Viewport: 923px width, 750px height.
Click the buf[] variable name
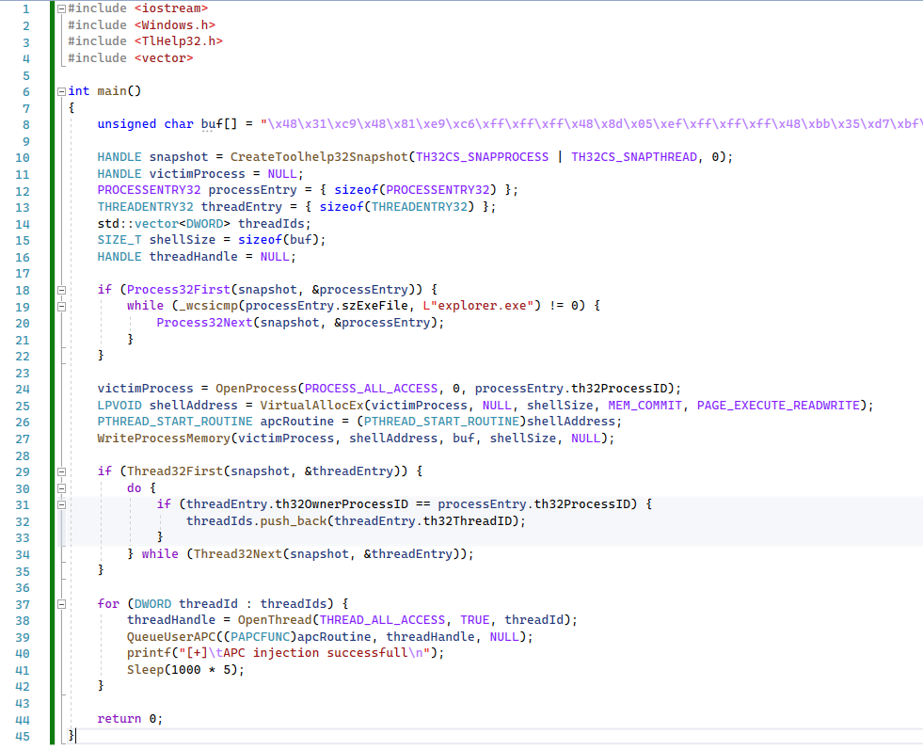click(x=219, y=124)
